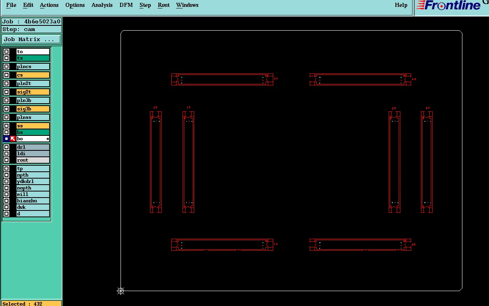Toggle display checkbox for layer plncs
The width and height of the screenshot is (489, 306).
tap(6, 67)
